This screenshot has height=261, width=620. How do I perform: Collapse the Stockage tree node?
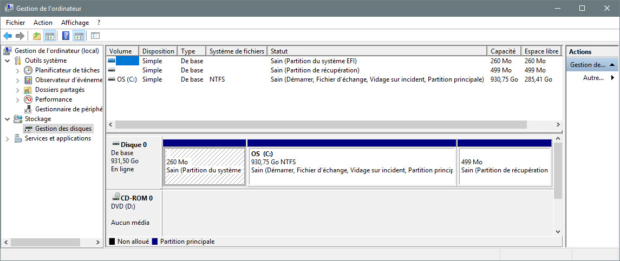point(8,119)
